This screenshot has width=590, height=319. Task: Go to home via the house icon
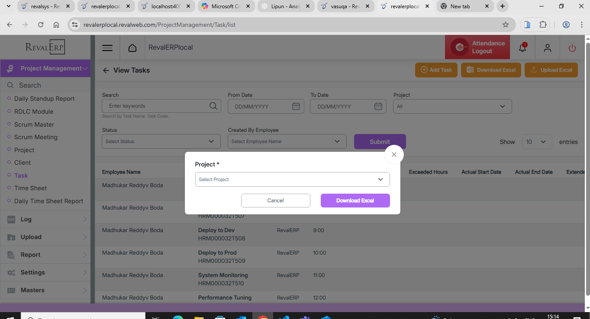[x=132, y=48]
